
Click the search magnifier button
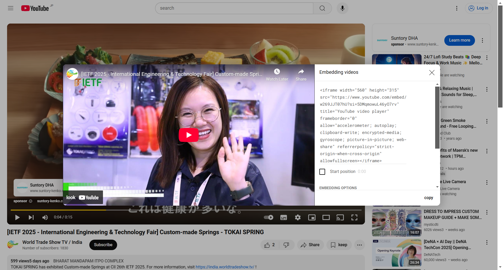click(x=322, y=8)
